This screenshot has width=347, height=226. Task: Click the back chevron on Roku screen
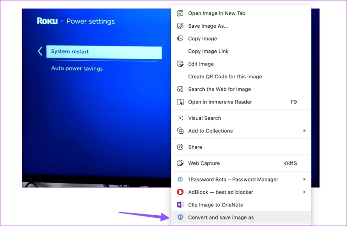click(40, 51)
